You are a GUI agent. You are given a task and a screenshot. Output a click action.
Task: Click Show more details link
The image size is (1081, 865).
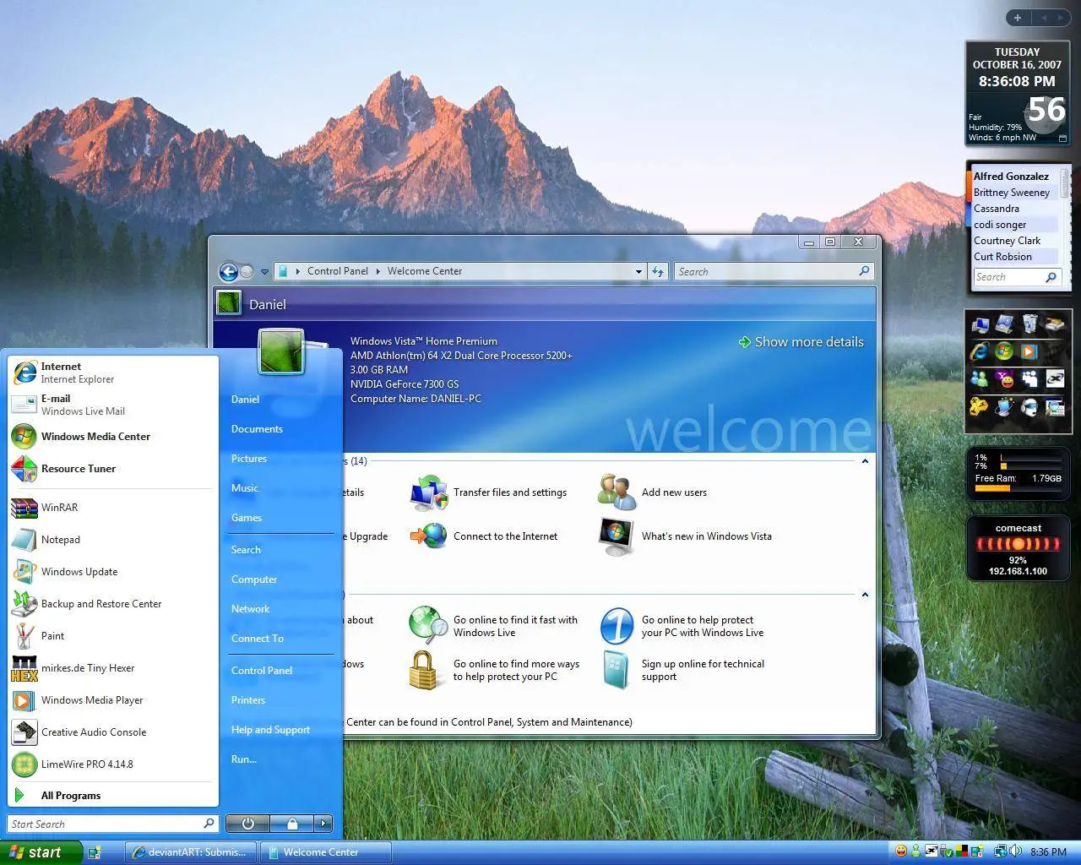[801, 342]
